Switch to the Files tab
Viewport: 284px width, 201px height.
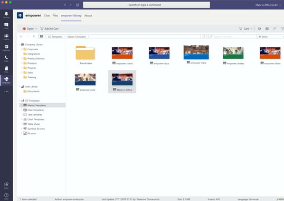click(55, 15)
